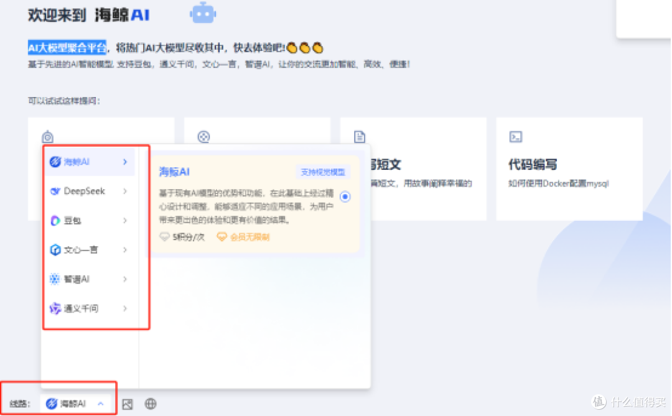Screen dimensions: 672x416
Task: Expand the 通义千问 submenu chevron
Action: (x=125, y=308)
